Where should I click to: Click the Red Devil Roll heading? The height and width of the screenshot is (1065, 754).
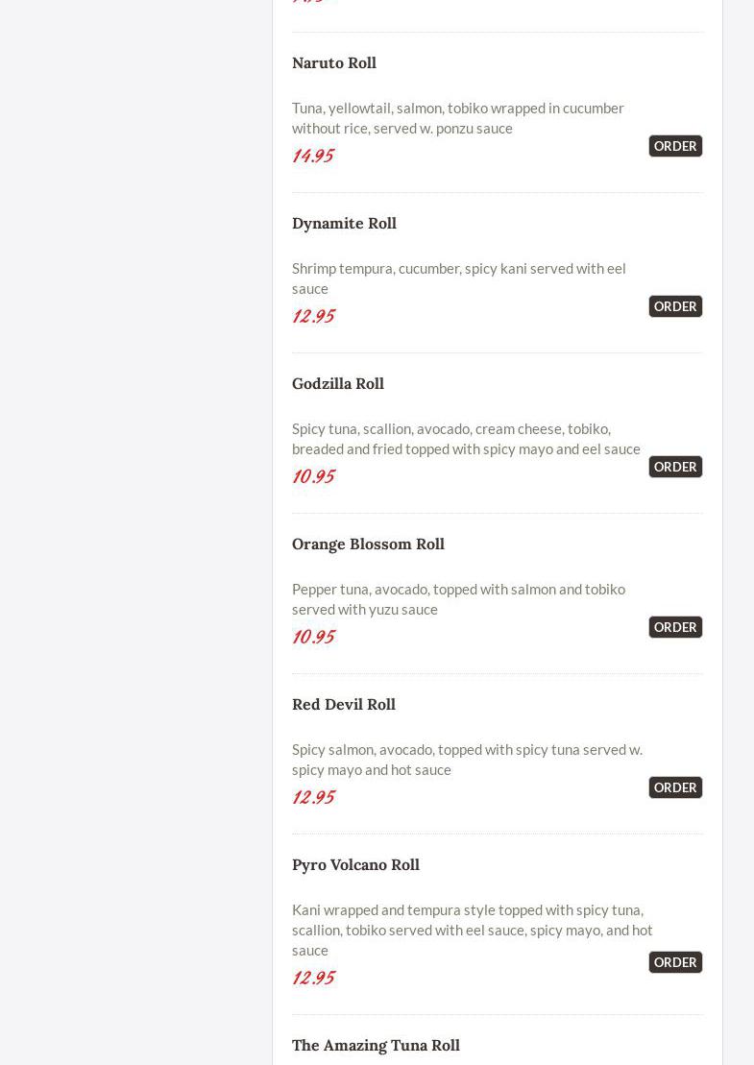point(343,704)
